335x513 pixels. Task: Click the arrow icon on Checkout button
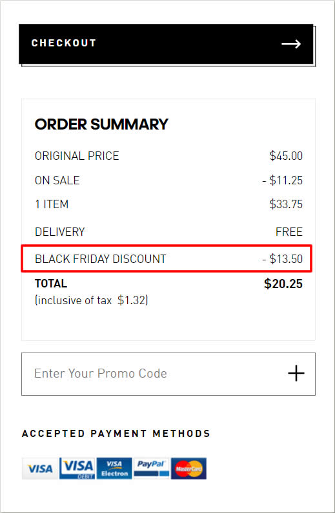click(x=291, y=44)
